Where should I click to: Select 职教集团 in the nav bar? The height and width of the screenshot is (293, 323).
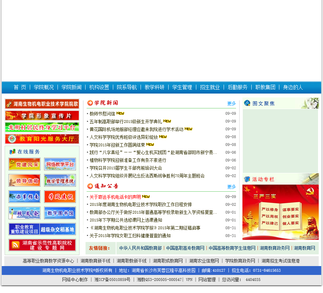coord(265,88)
